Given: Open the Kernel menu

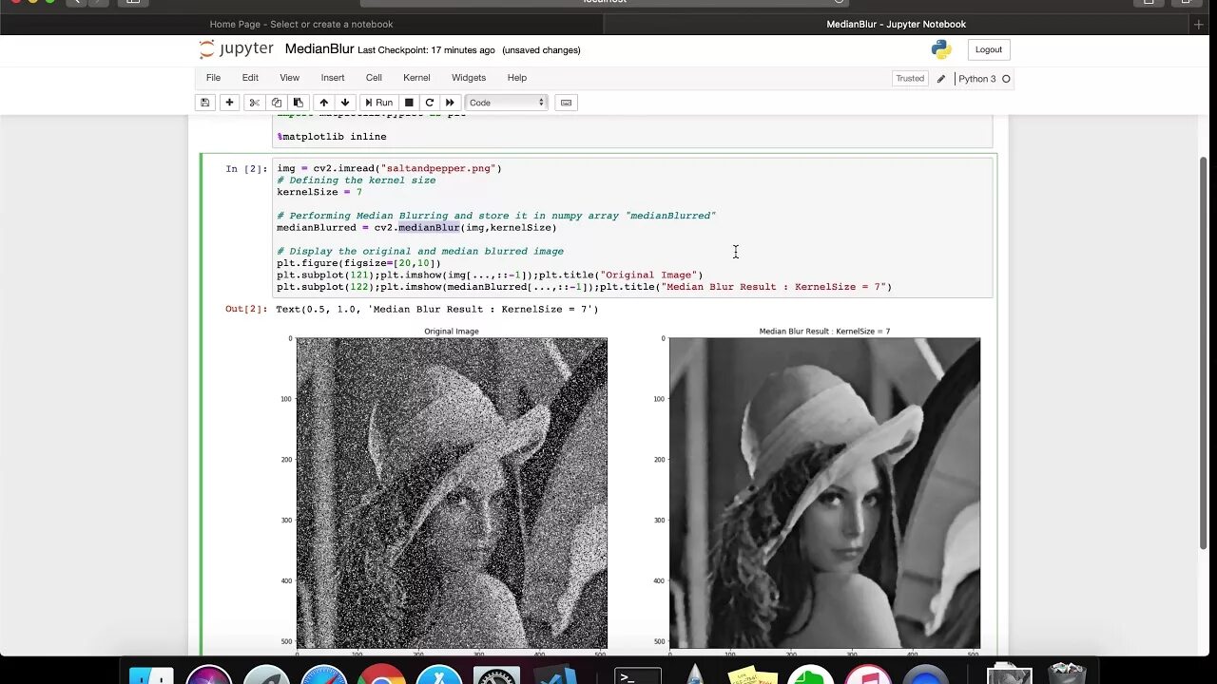Looking at the screenshot, I should click(x=416, y=78).
